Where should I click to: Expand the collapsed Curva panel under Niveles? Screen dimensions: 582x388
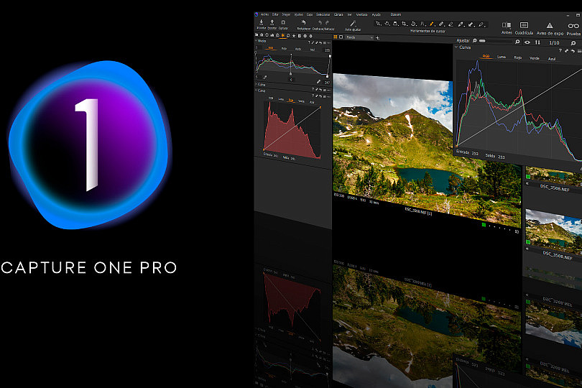[256, 84]
